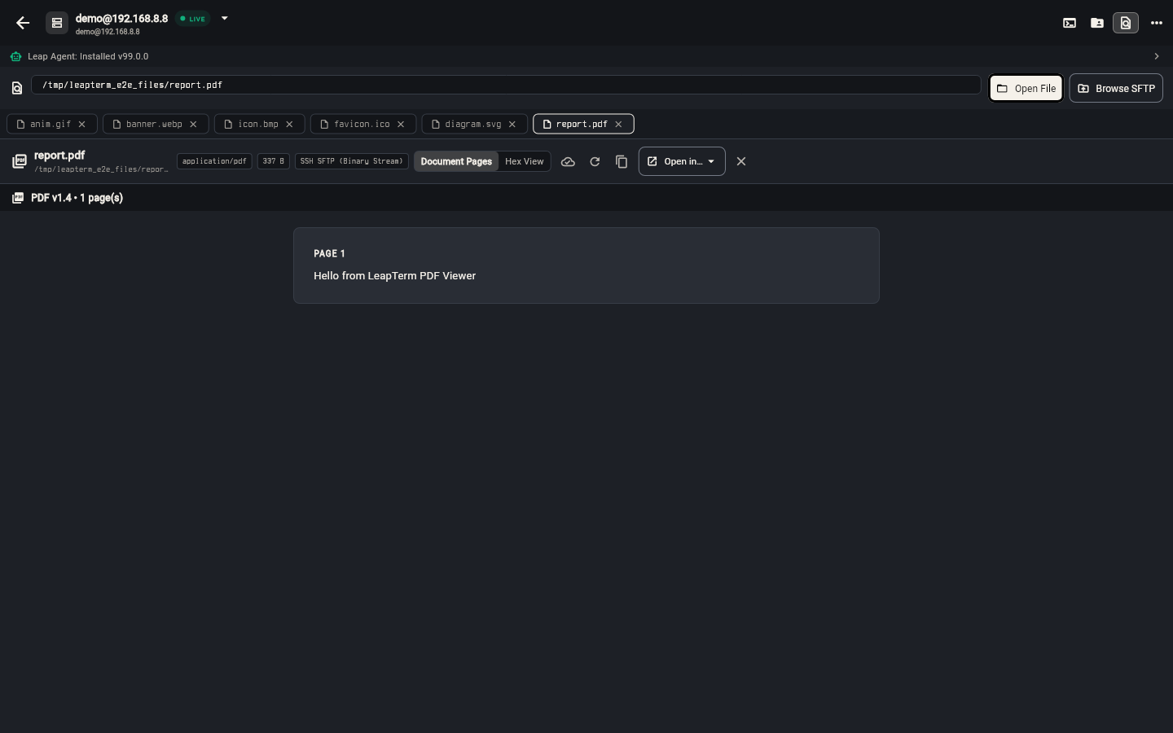Click the cloud sync status icon

click(x=568, y=161)
